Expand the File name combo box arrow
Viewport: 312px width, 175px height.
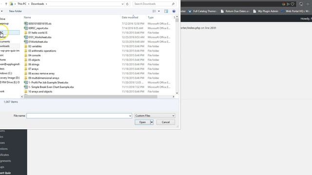(130, 116)
